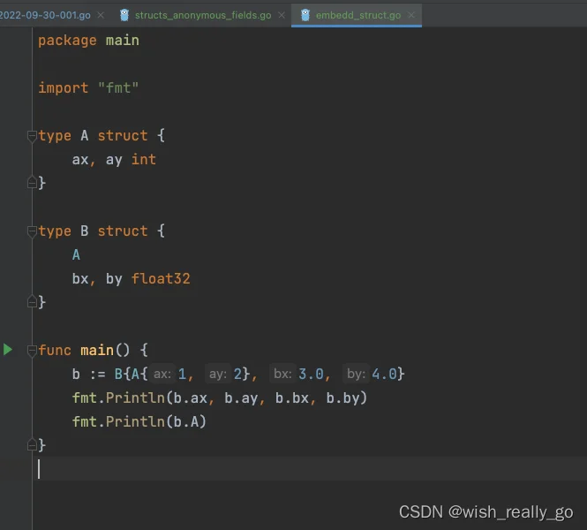This screenshot has width=587, height=530.
Task: Close the embedd_struct.go tab
Action: (411, 15)
